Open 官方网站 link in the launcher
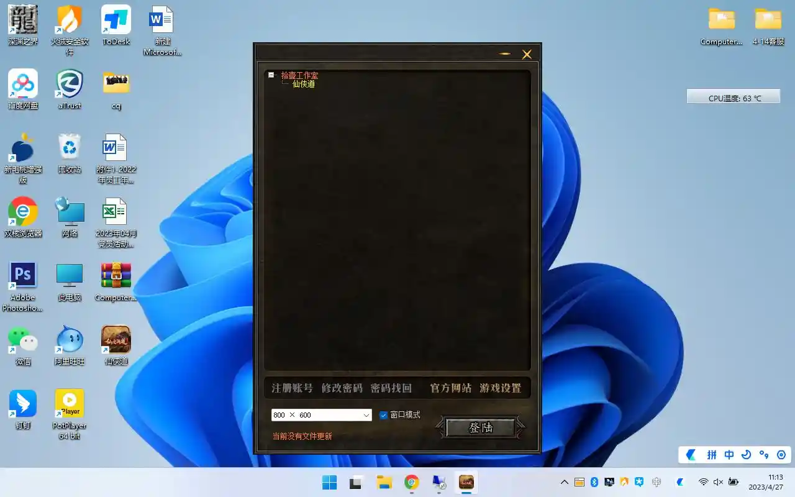This screenshot has width=795, height=497. point(451,388)
